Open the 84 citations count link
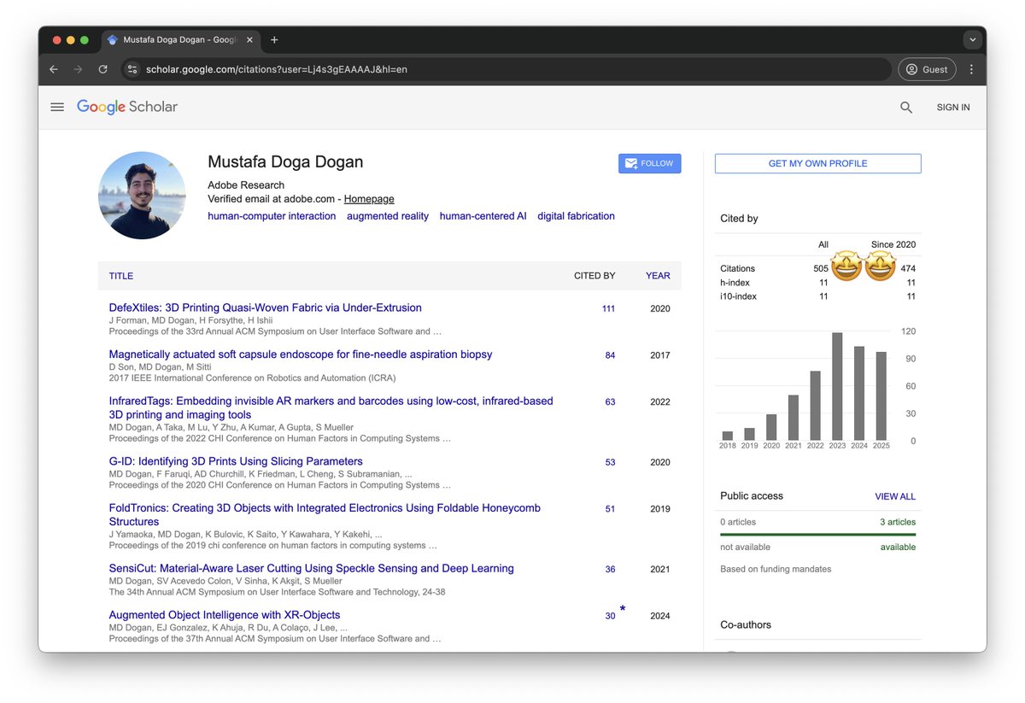The height and width of the screenshot is (703, 1025). pyautogui.click(x=610, y=355)
